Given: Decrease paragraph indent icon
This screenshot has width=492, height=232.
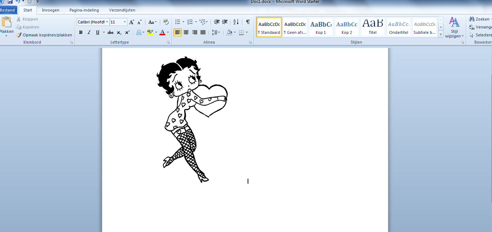Looking at the screenshot, I should click(217, 22).
